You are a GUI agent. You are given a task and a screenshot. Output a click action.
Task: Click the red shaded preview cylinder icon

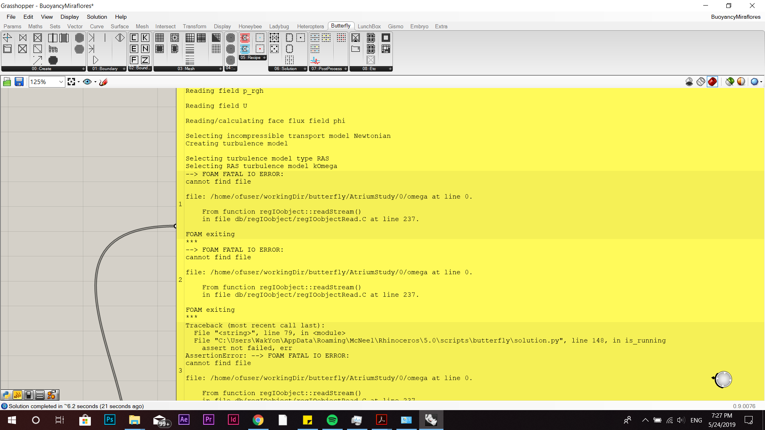(x=712, y=82)
